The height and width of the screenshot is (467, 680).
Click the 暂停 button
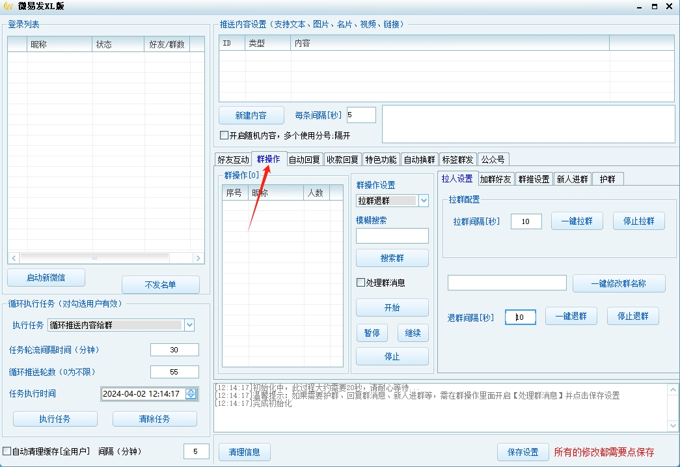tap(372, 333)
